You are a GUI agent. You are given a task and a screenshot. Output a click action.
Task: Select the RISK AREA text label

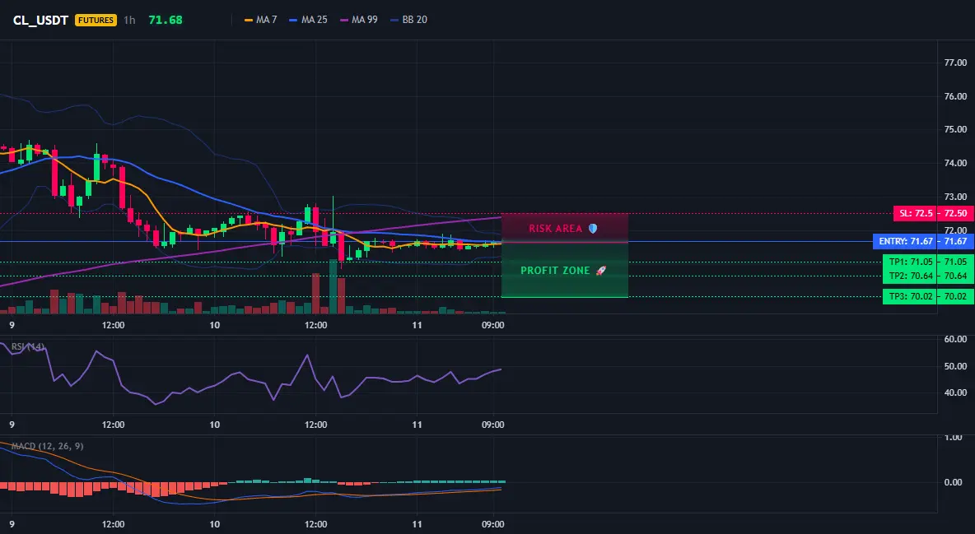[x=555, y=228]
